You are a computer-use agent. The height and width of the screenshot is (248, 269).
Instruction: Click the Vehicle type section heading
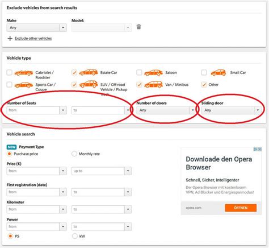(19, 58)
